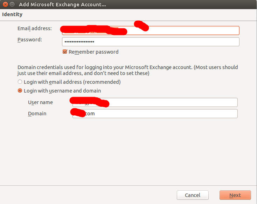The width and height of the screenshot is (257, 204).
Task: Click the Email address label
Action: tap(35, 28)
